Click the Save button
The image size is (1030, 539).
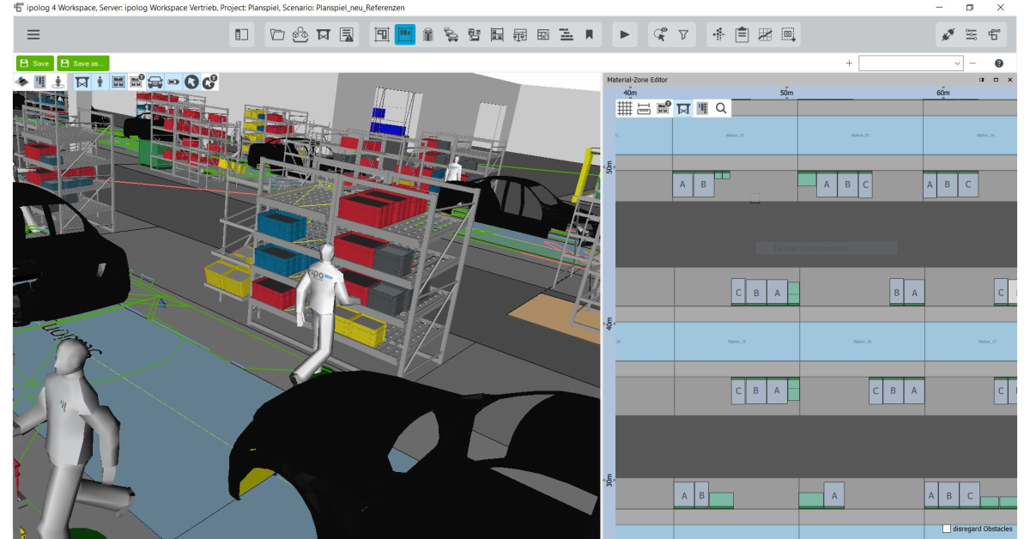[x=34, y=64]
